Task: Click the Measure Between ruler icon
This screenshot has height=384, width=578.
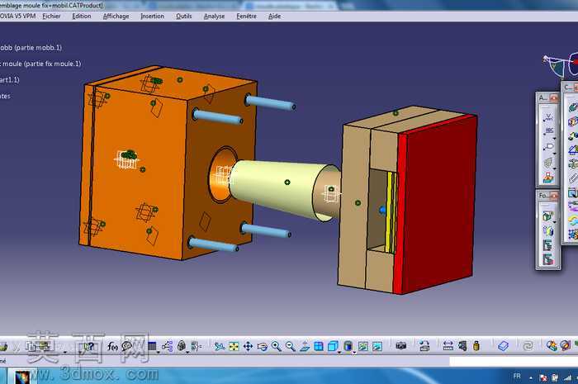Action: click(448, 346)
